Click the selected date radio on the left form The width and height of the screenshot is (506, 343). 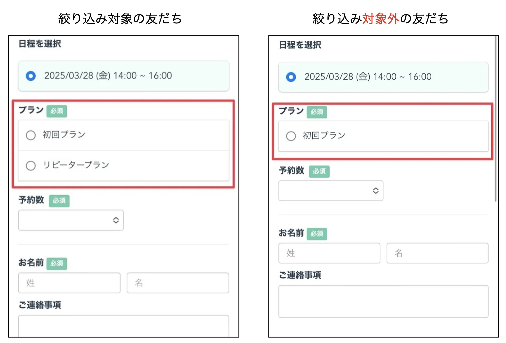(x=31, y=76)
